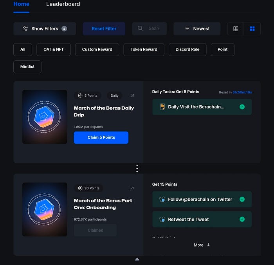Click 1.80M participants text

click(x=88, y=127)
